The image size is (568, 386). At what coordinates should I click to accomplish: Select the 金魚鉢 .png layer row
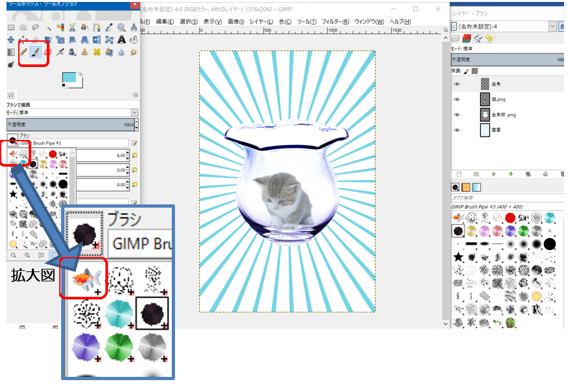[507, 115]
